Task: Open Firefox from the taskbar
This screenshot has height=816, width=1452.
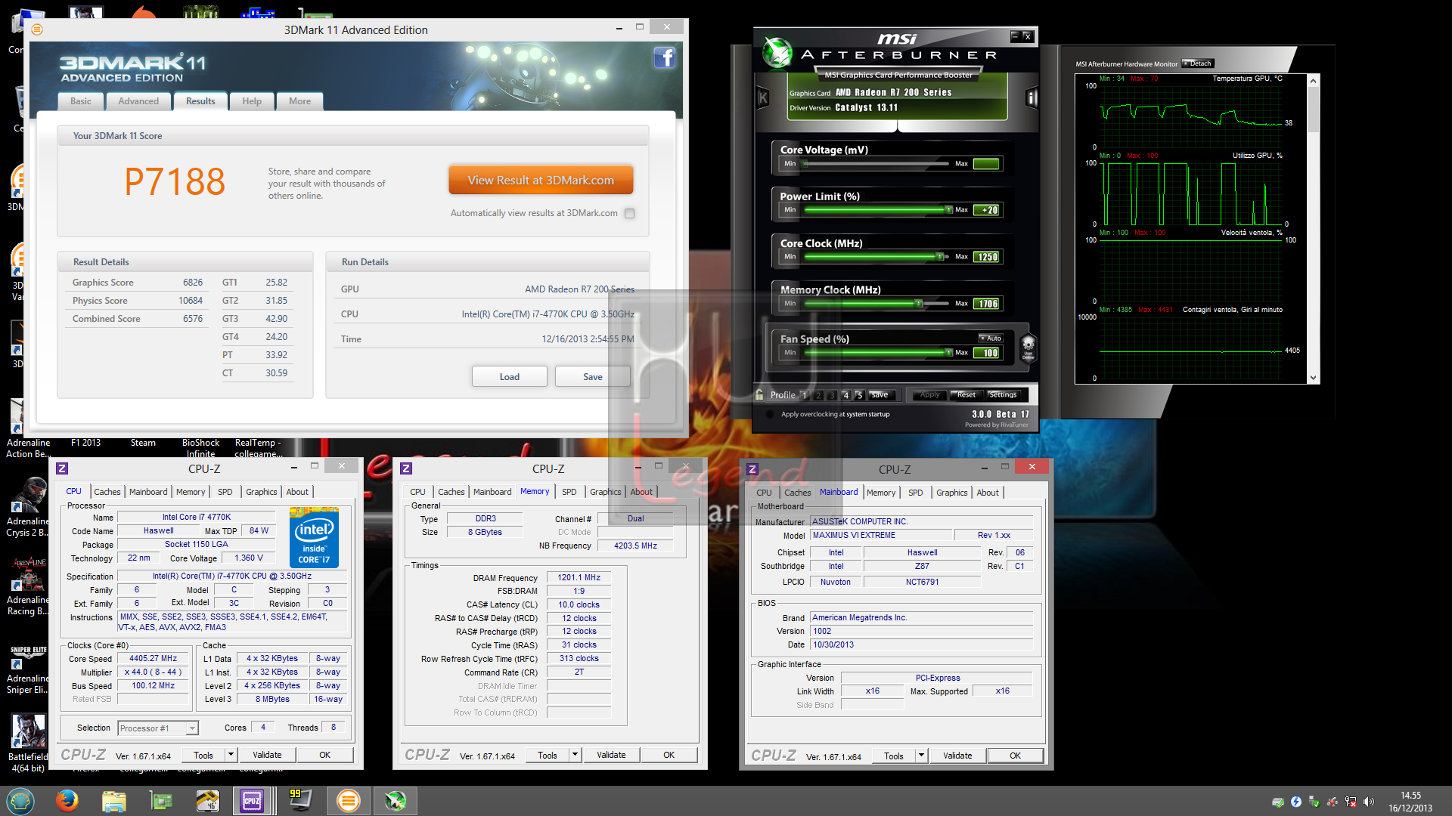Action: (67, 800)
